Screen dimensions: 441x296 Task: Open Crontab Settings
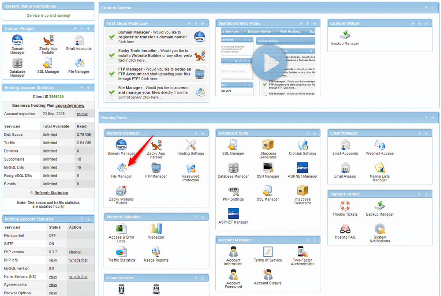(x=302, y=146)
